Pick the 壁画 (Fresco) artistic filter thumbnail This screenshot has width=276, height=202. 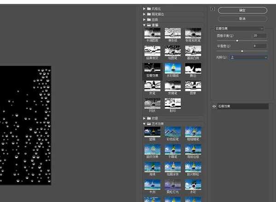tap(152, 132)
